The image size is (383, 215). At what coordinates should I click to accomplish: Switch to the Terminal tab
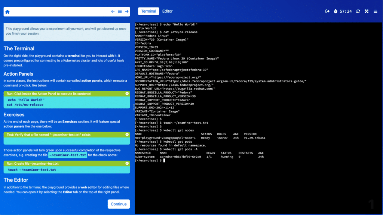coord(148,11)
